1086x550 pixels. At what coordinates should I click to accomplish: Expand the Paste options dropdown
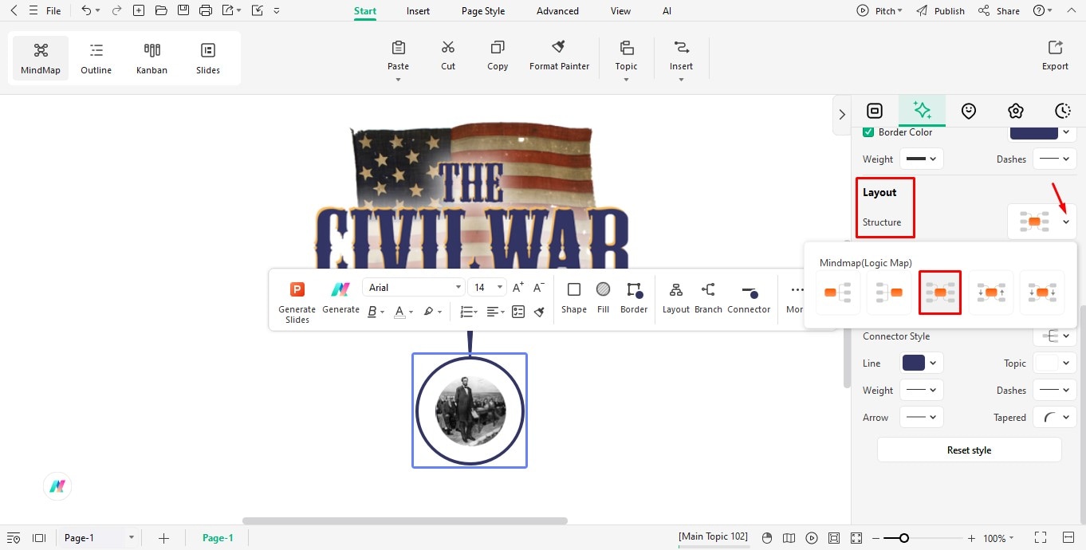(x=398, y=80)
